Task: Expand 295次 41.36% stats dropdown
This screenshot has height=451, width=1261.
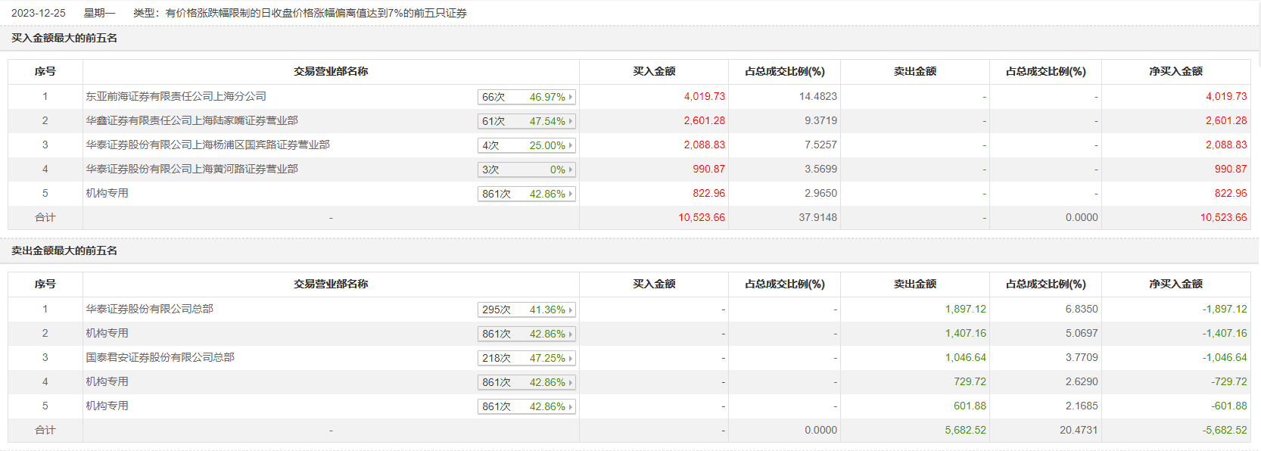Action: pyautogui.click(x=527, y=309)
